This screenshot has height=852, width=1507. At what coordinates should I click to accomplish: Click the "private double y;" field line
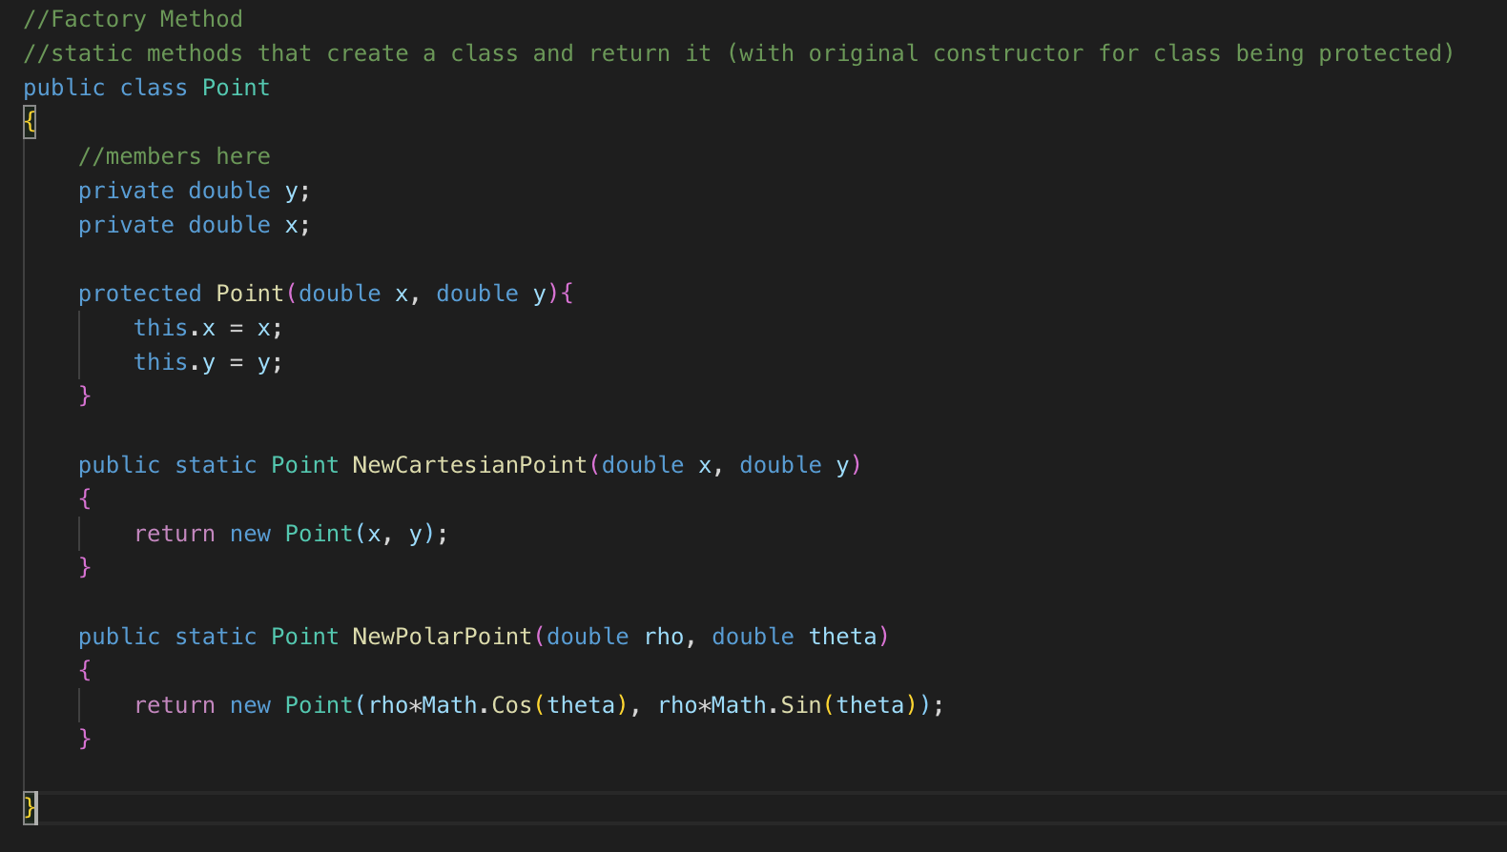tap(195, 191)
